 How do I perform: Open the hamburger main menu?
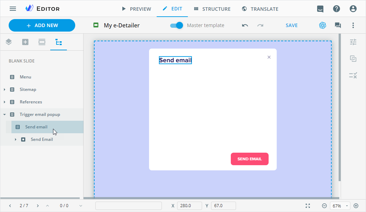pyautogui.click(x=13, y=9)
